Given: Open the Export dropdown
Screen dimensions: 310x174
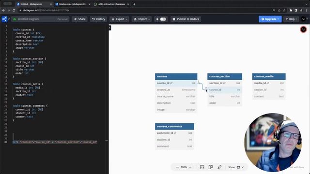Looking at the screenshot, I should point(119,19).
